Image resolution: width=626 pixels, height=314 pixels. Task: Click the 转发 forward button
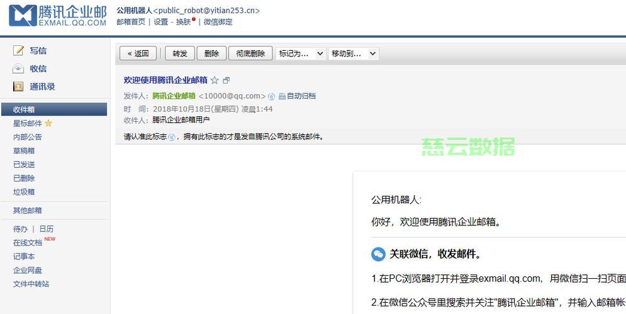coord(180,53)
